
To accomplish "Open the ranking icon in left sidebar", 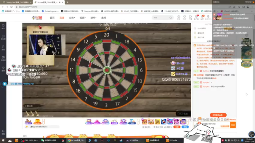I will 3,37.
